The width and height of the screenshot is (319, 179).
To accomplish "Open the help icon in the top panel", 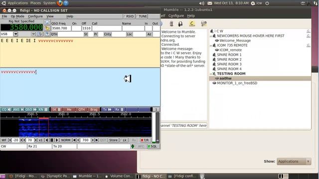I will 66,3.
